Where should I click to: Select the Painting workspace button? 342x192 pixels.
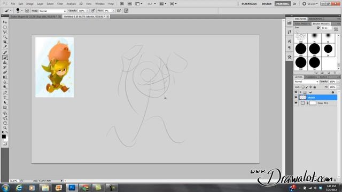[283, 4]
